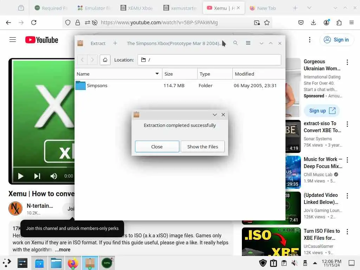Mute the video volume icon
The image size is (360, 270).
click(54, 176)
